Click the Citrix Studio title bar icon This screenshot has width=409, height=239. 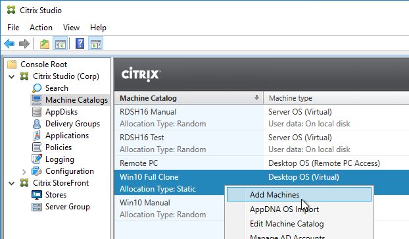click(11, 10)
